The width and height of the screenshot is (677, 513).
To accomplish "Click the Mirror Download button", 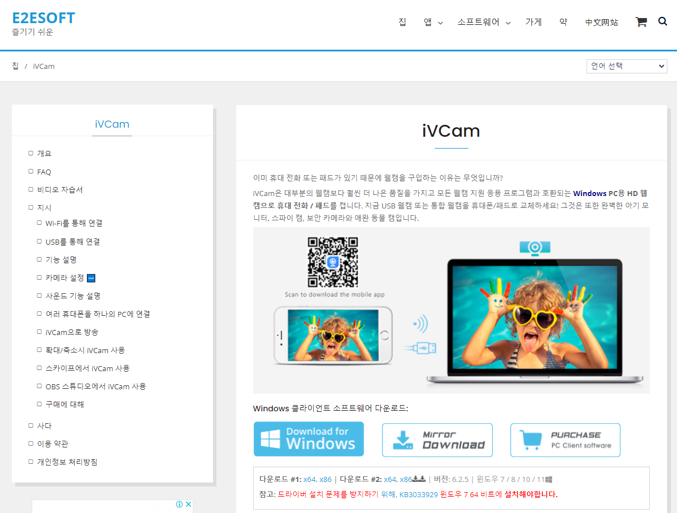I will pos(437,440).
